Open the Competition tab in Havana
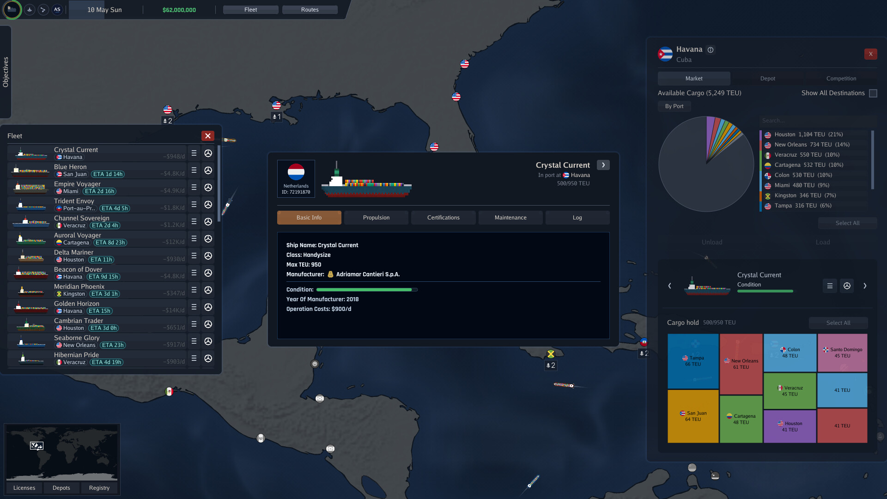Image resolution: width=887 pixels, height=499 pixels. click(x=841, y=79)
